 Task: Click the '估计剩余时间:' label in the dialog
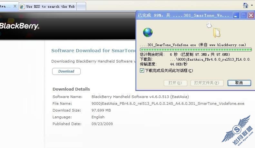pos(152,54)
